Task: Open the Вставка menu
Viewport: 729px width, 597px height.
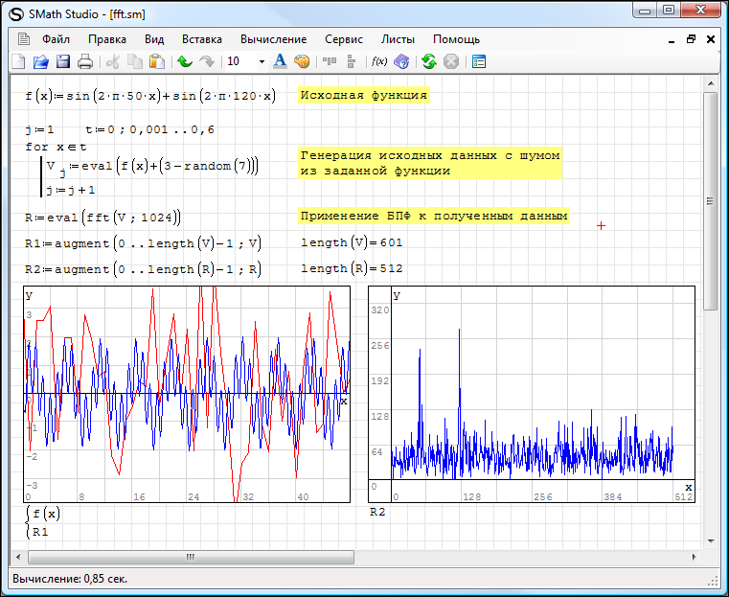Action: (x=201, y=39)
